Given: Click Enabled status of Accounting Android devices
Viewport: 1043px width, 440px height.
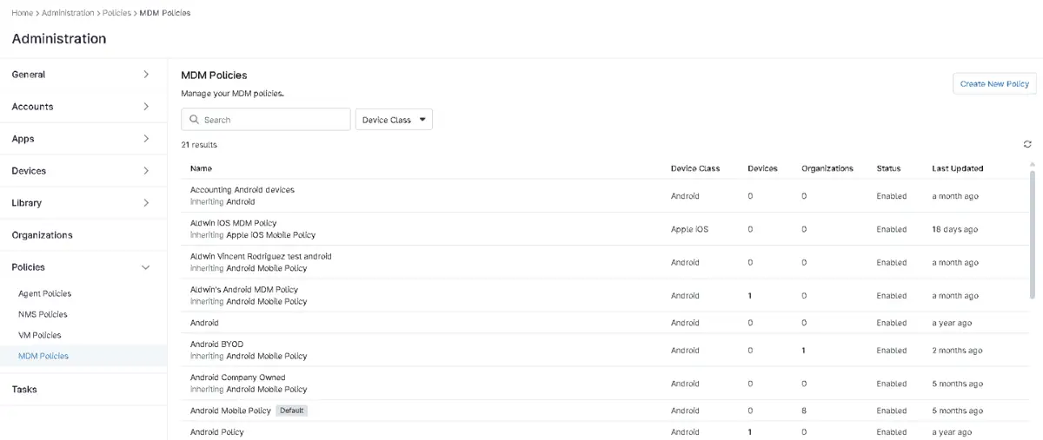Looking at the screenshot, I should point(891,196).
